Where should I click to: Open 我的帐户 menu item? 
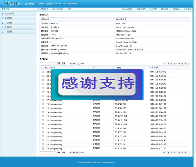point(176,9)
